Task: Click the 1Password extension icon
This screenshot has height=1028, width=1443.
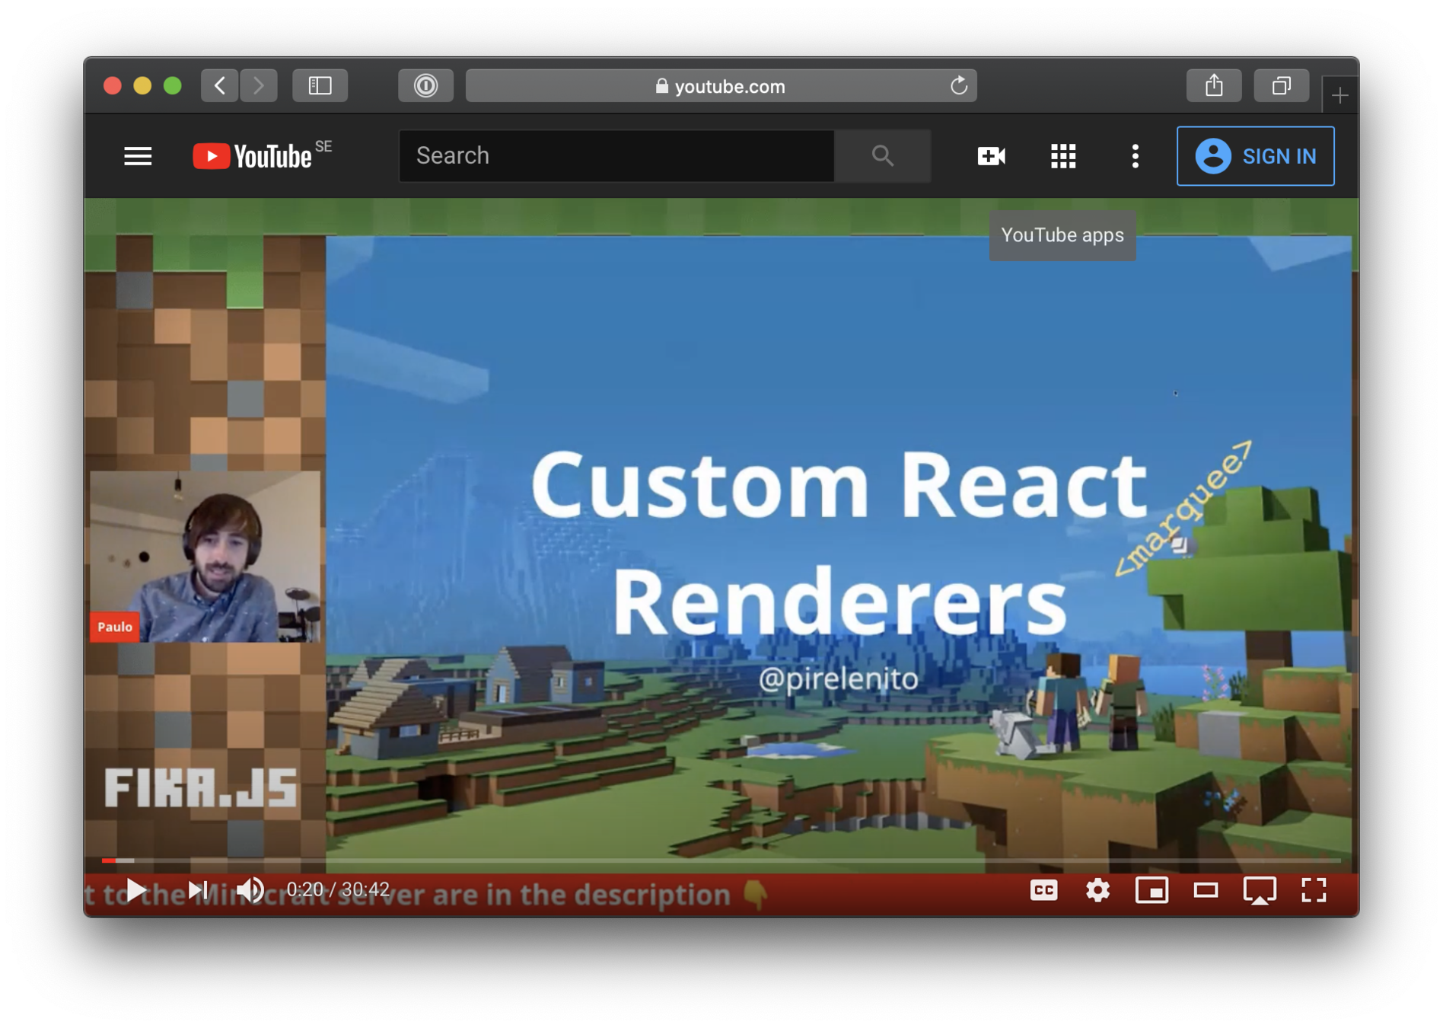Action: [x=425, y=85]
